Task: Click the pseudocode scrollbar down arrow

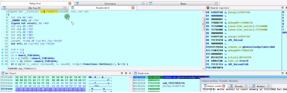Action: tap(203, 69)
